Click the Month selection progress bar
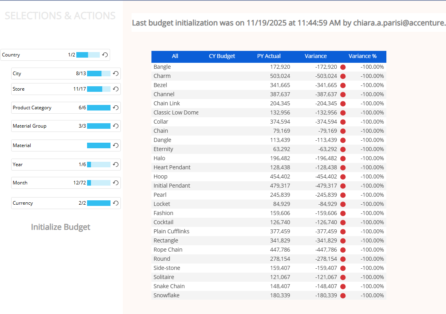 99,182
